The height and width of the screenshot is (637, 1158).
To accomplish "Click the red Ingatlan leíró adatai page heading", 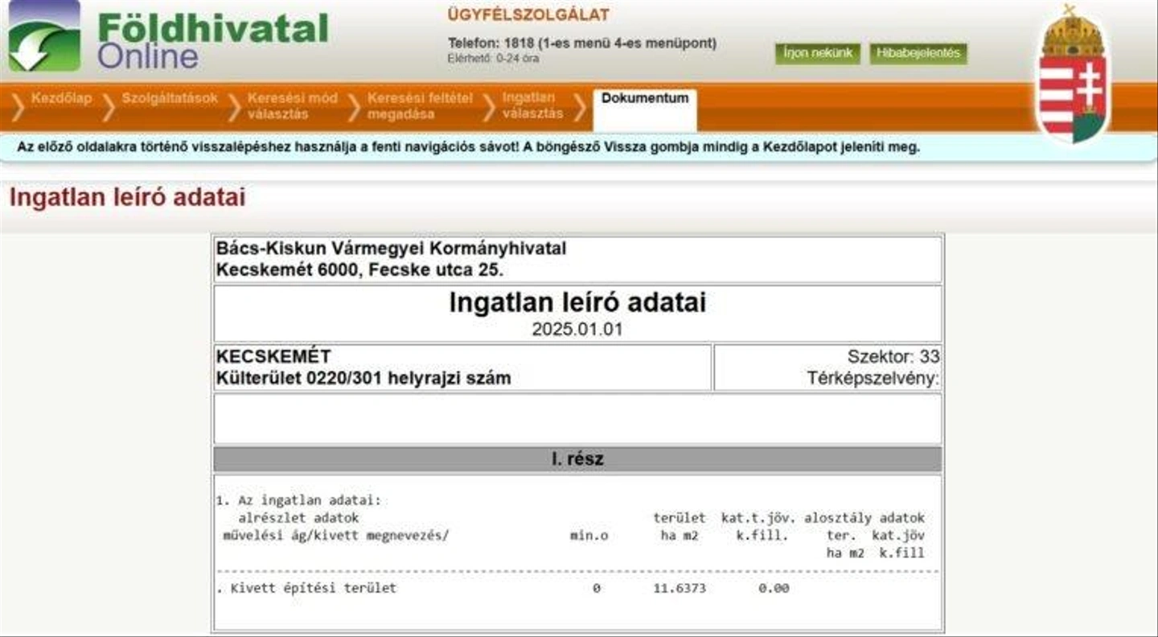I will 127,198.
